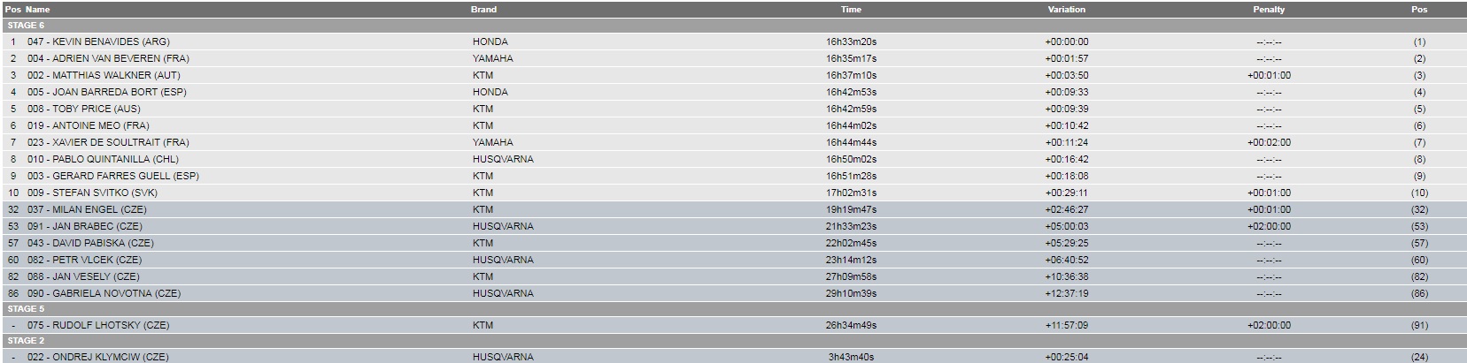Screen dimensions: 1467x363
Task: Click the Variation column header
Action: [1066, 10]
